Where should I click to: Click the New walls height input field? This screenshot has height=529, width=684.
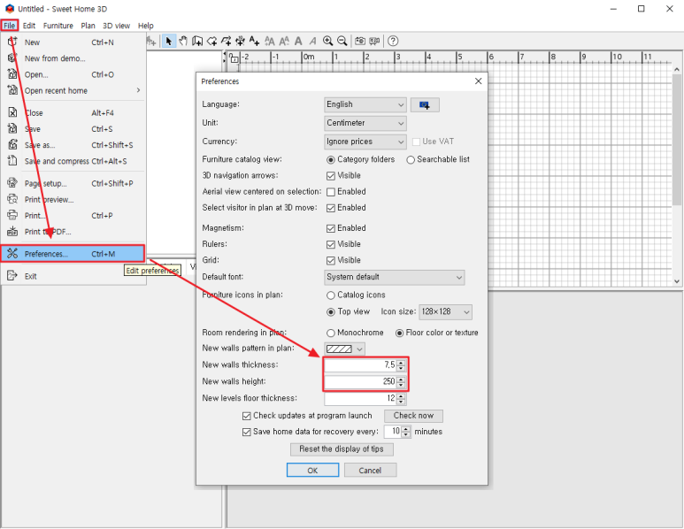pos(360,382)
